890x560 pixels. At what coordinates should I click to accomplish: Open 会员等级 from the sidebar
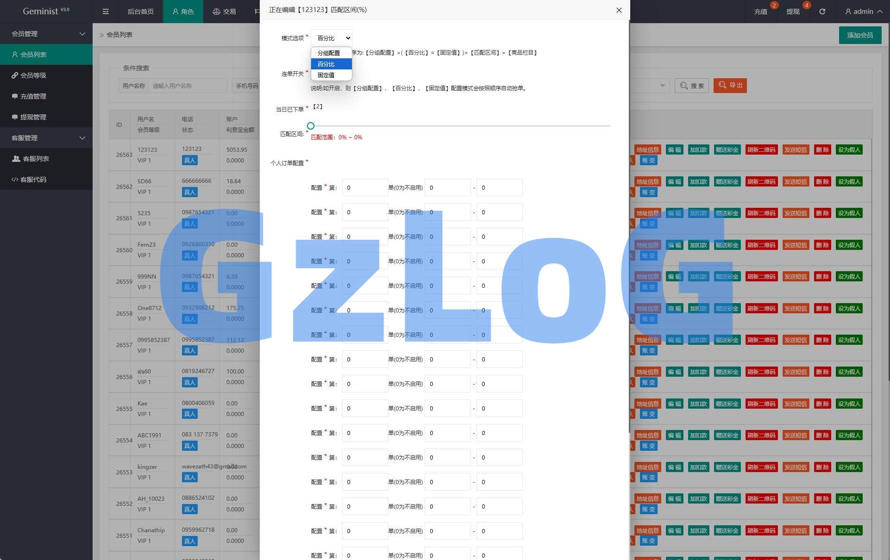click(33, 75)
